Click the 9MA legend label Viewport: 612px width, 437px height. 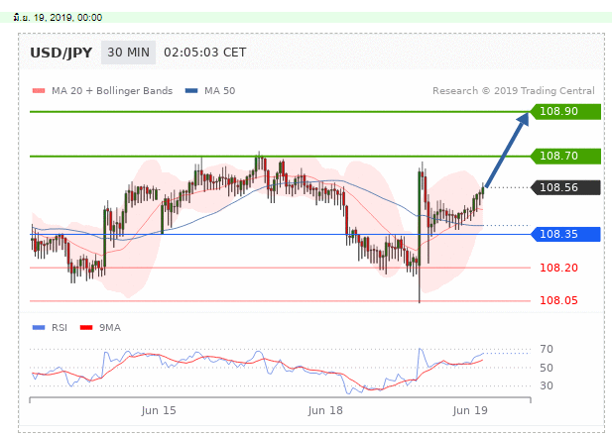(x=110, y=327)
